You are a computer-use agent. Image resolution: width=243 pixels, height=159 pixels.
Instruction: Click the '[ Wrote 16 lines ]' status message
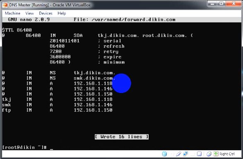pyautogui.click(x=122, y=137)
